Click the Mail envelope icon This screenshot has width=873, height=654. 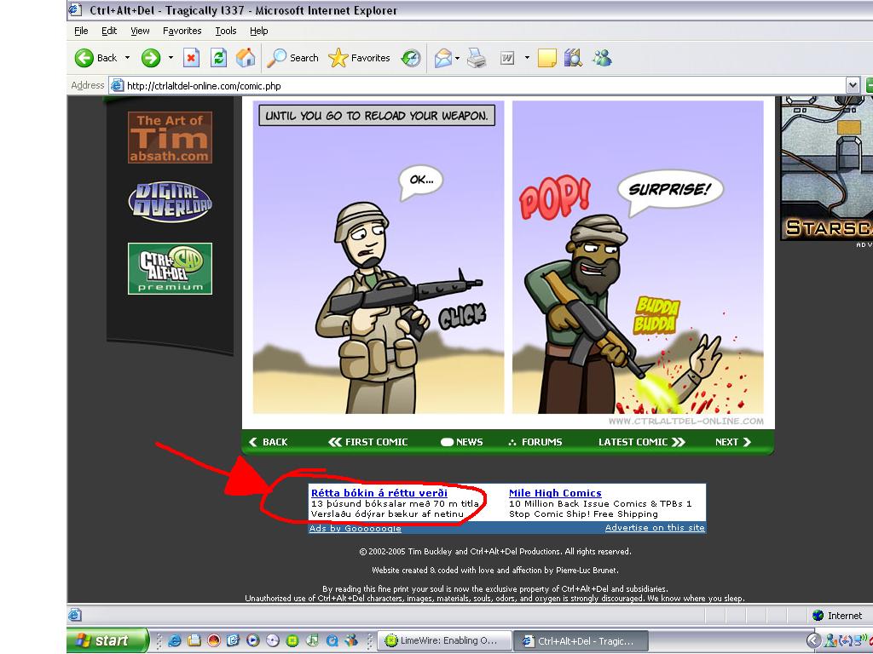(443, 58)
